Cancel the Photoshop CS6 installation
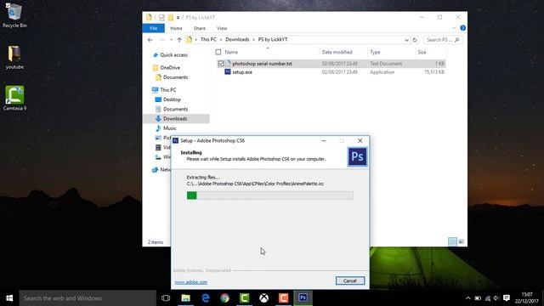The image size is (544, 306). pos(350,280)
